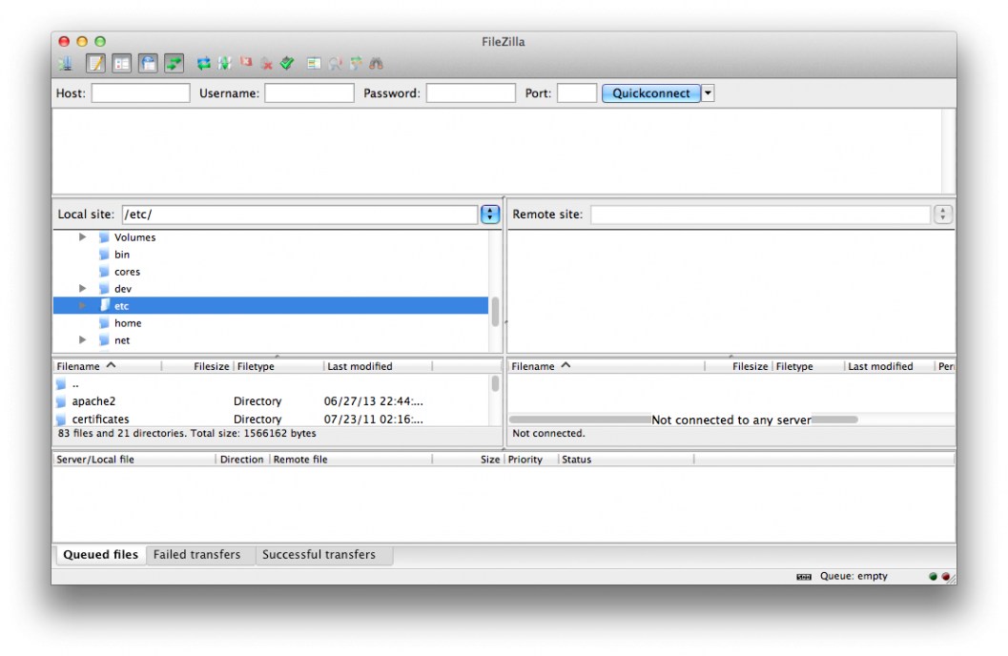Click the speed limits icon beside Queue

coord(804,576)
